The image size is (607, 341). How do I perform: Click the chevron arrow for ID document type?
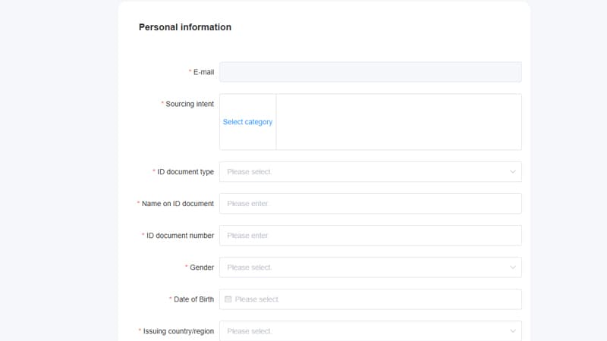(513, 172)
